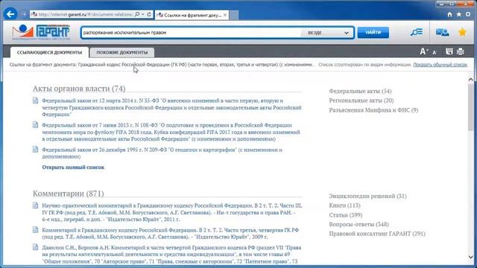Click the yellow bookmarks star

[x=462, y=32]
